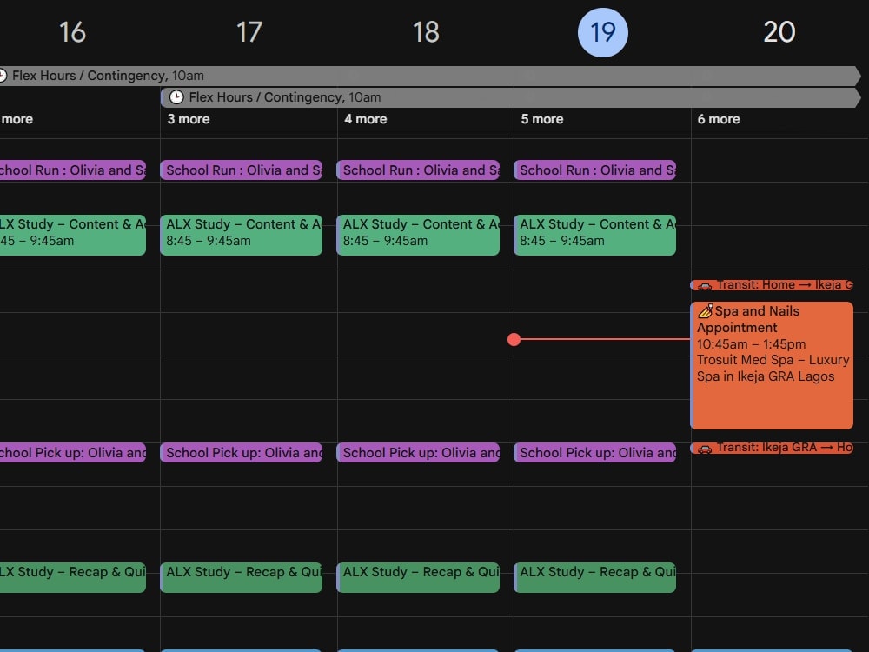
Task: Open Transit: Home to Ikeja event
Action: [x=772, y=285]
